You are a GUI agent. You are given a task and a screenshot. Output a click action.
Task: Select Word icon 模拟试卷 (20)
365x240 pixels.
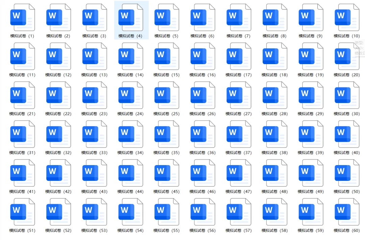tap(347, 56)
